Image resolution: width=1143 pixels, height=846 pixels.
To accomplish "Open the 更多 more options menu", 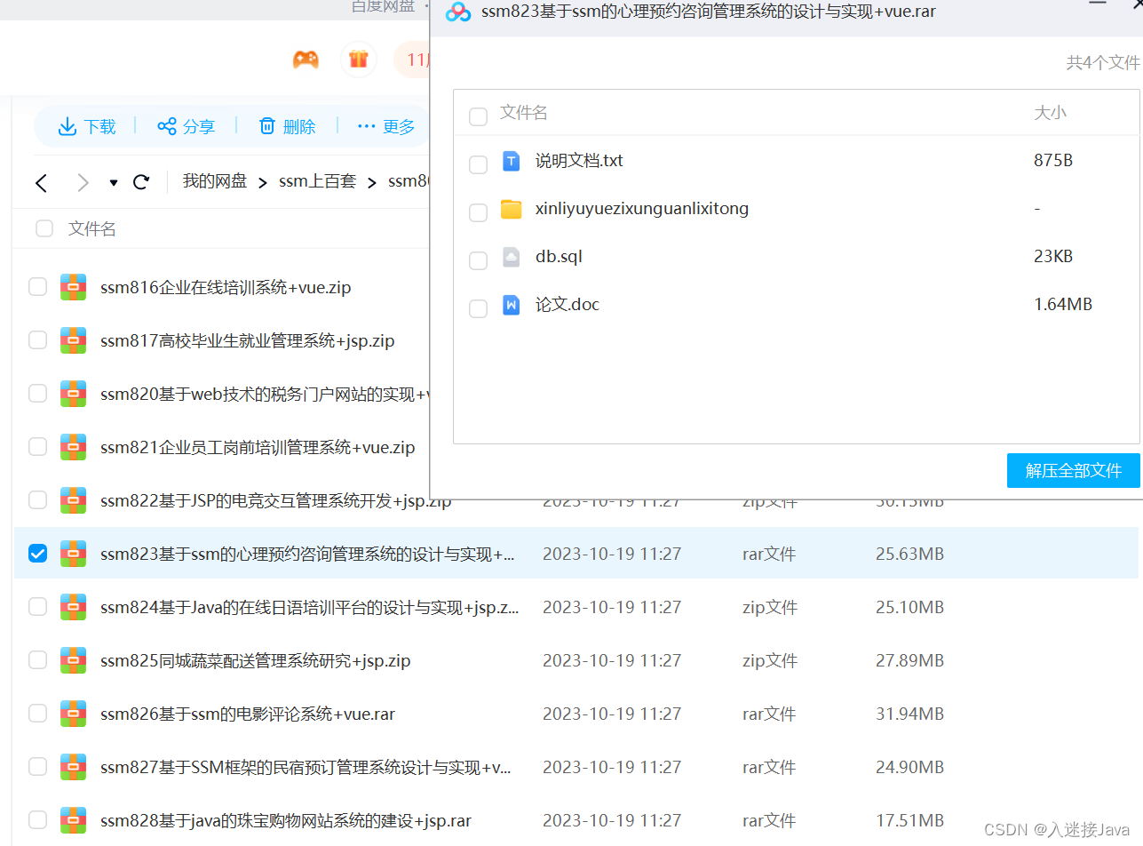I will [x=385, y=127].
